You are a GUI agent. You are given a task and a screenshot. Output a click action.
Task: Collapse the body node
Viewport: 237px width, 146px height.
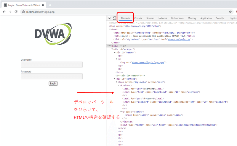(110, 46)
